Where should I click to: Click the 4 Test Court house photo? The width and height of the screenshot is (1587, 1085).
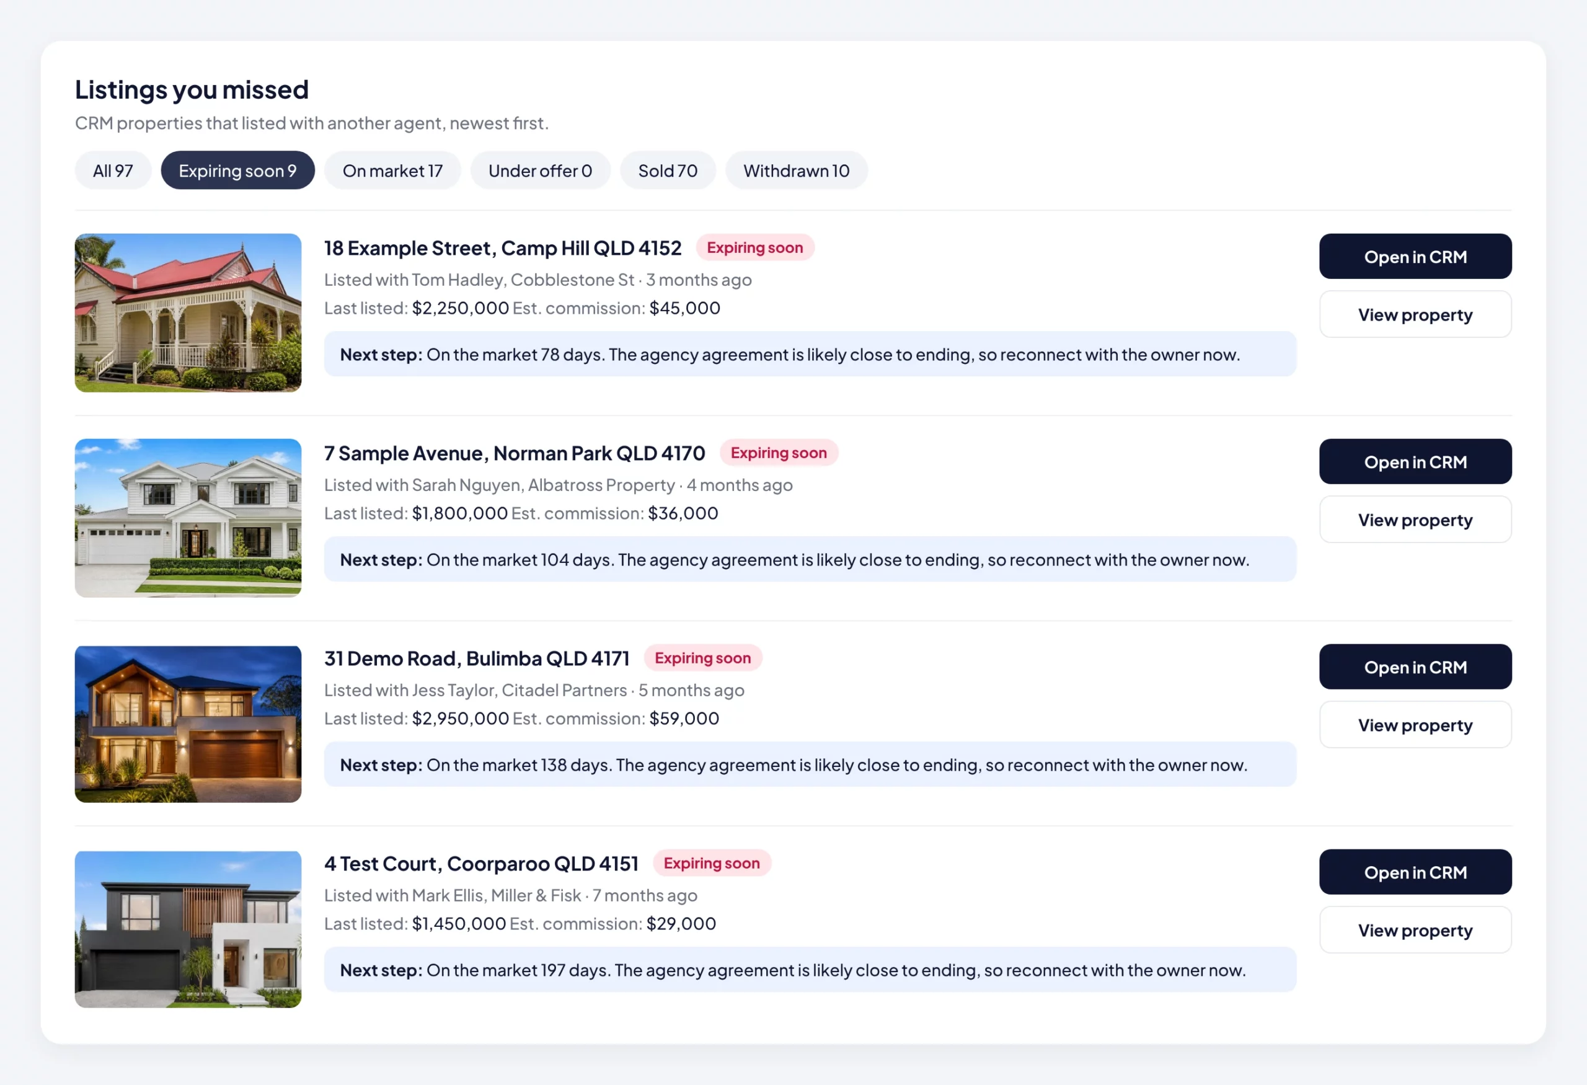(188, 929)
